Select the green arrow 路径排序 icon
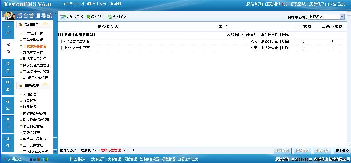 click(89, 17)
